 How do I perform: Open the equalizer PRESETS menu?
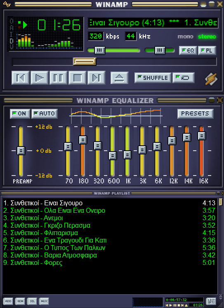(195, 113)
